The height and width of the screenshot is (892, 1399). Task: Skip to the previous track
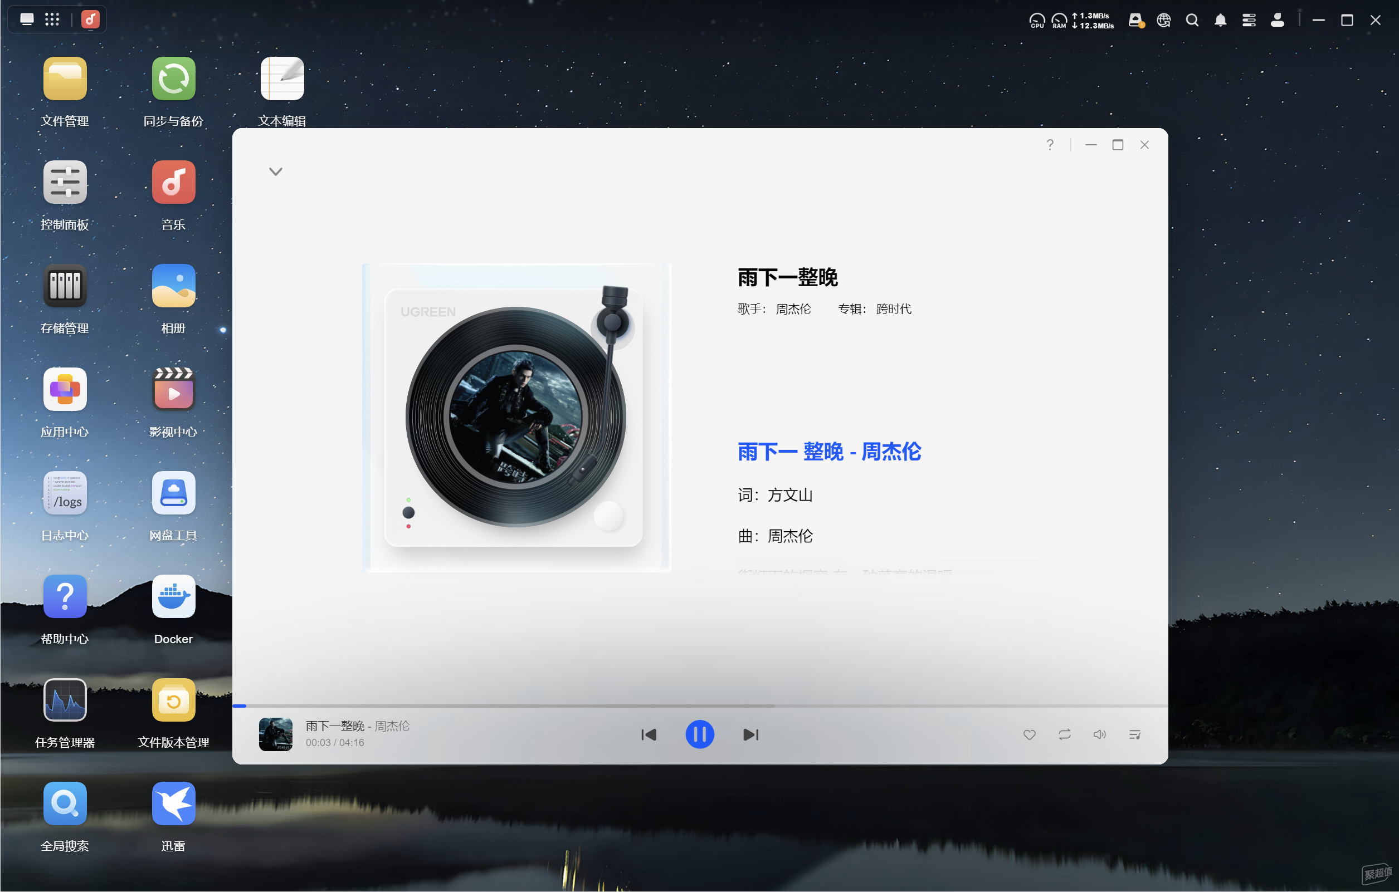649,734
